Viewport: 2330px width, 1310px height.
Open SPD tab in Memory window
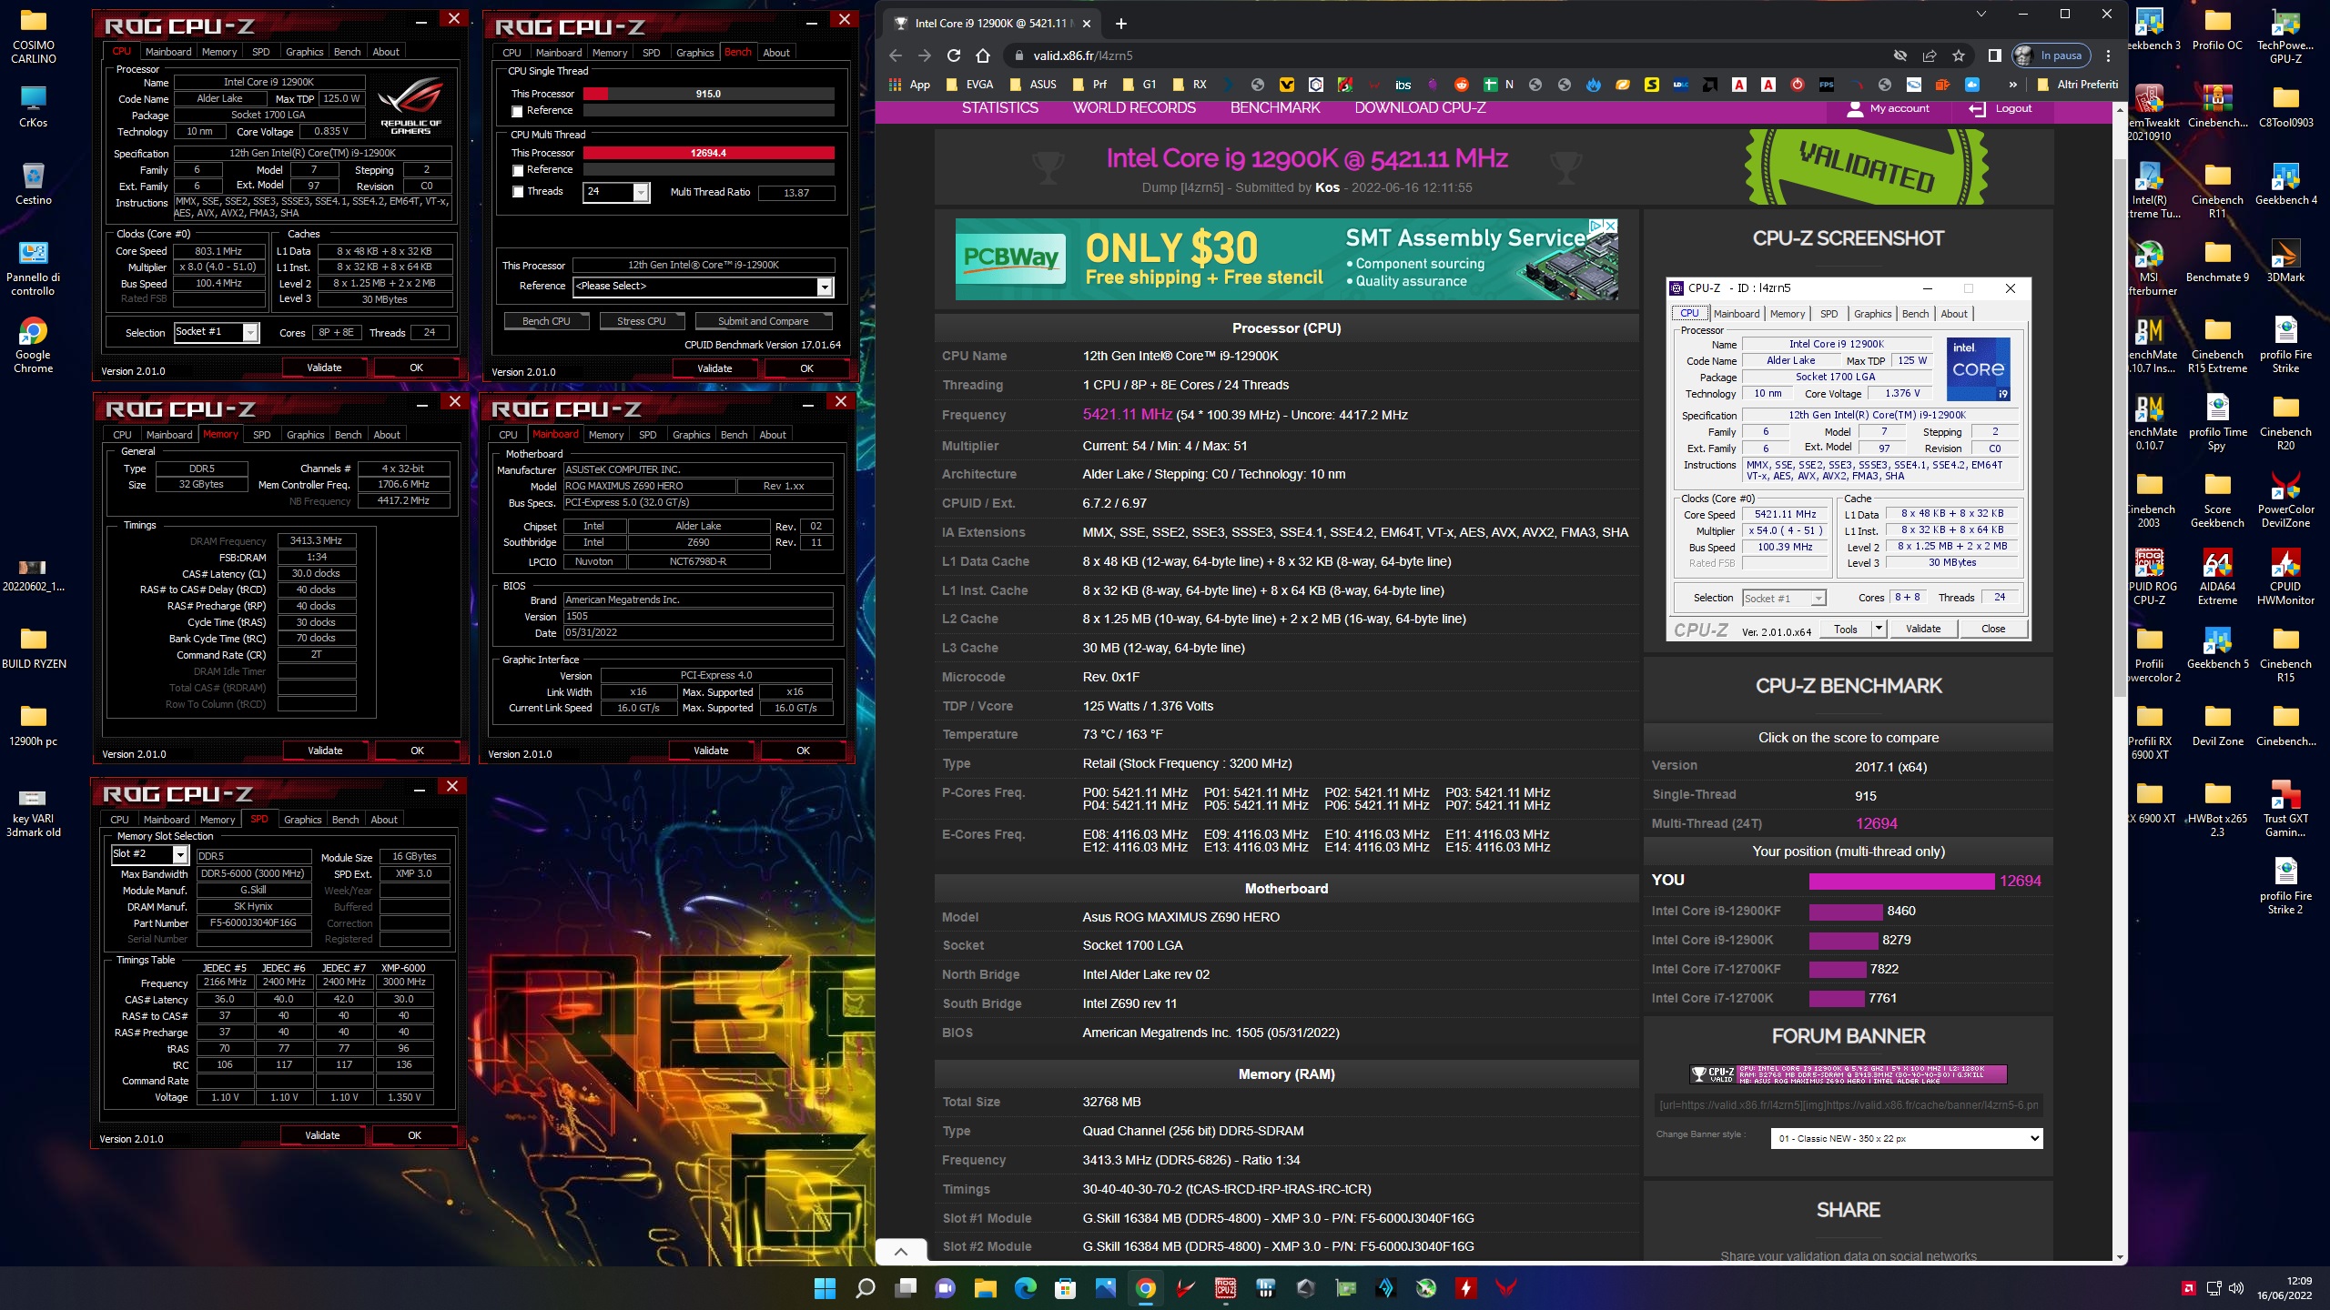pos(262,435)
